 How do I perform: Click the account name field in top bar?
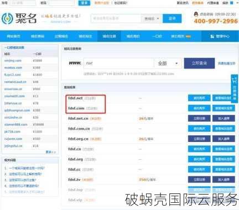[23, 3]
